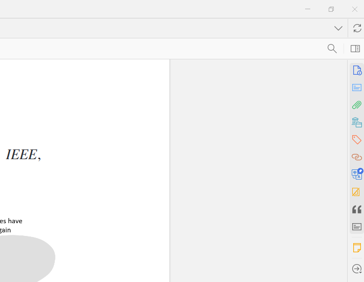The width and height of the screenshot is (364, 282).
Task: Click the italic IEEE text in document
Action: point(23,155)
